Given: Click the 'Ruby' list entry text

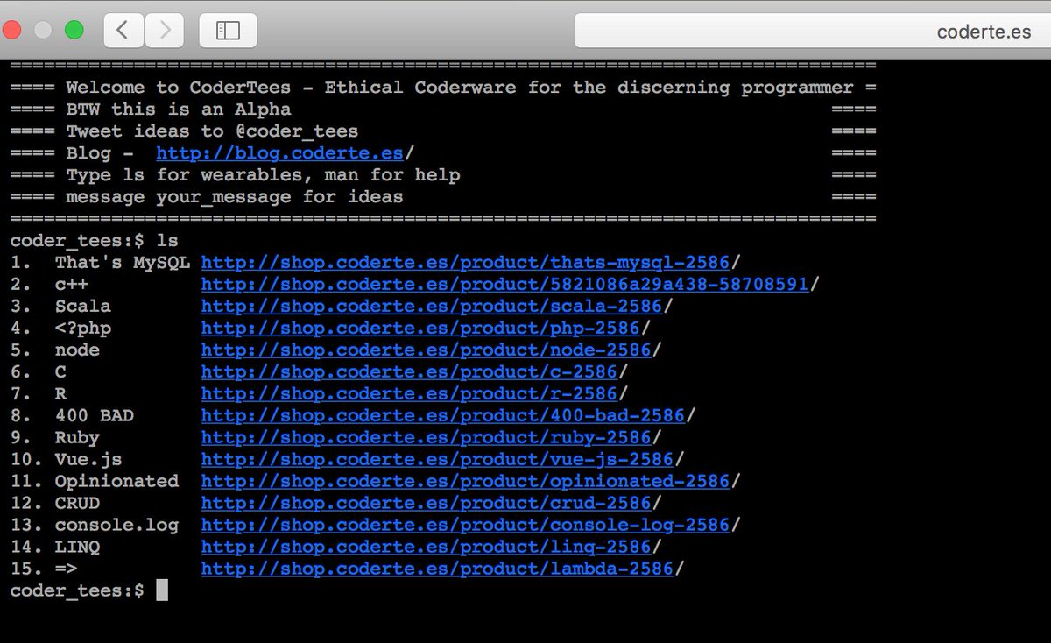Looking at the screenshot, I should point(77,438).
